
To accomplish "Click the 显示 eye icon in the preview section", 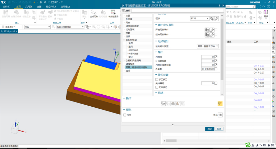I will pos(220,115).
